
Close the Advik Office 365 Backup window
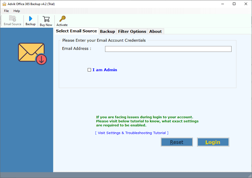tap(246, 4)
